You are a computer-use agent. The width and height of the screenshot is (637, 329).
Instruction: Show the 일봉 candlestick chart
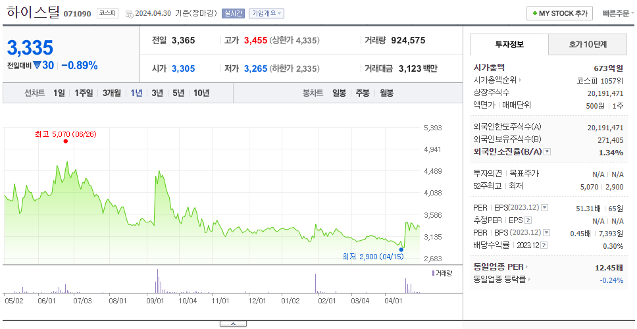pos(339,93)
